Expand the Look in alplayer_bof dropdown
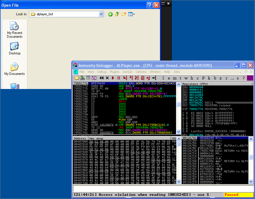The height and width of the screenshot is (199, 255). click(101, 14)
